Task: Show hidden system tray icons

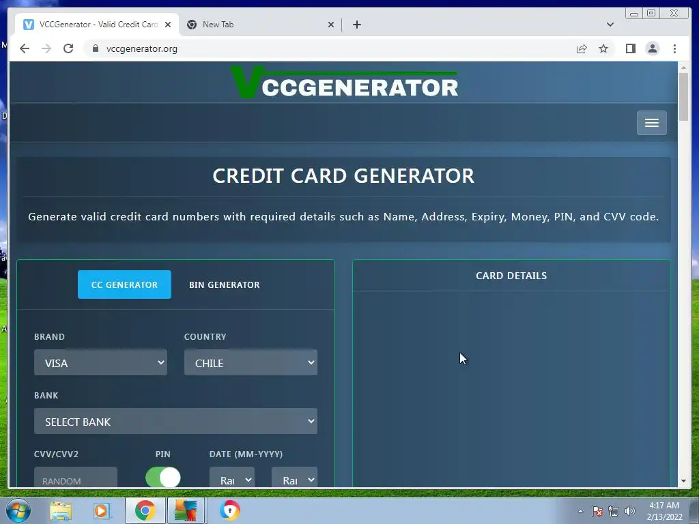Action: [x=580, y=511]
